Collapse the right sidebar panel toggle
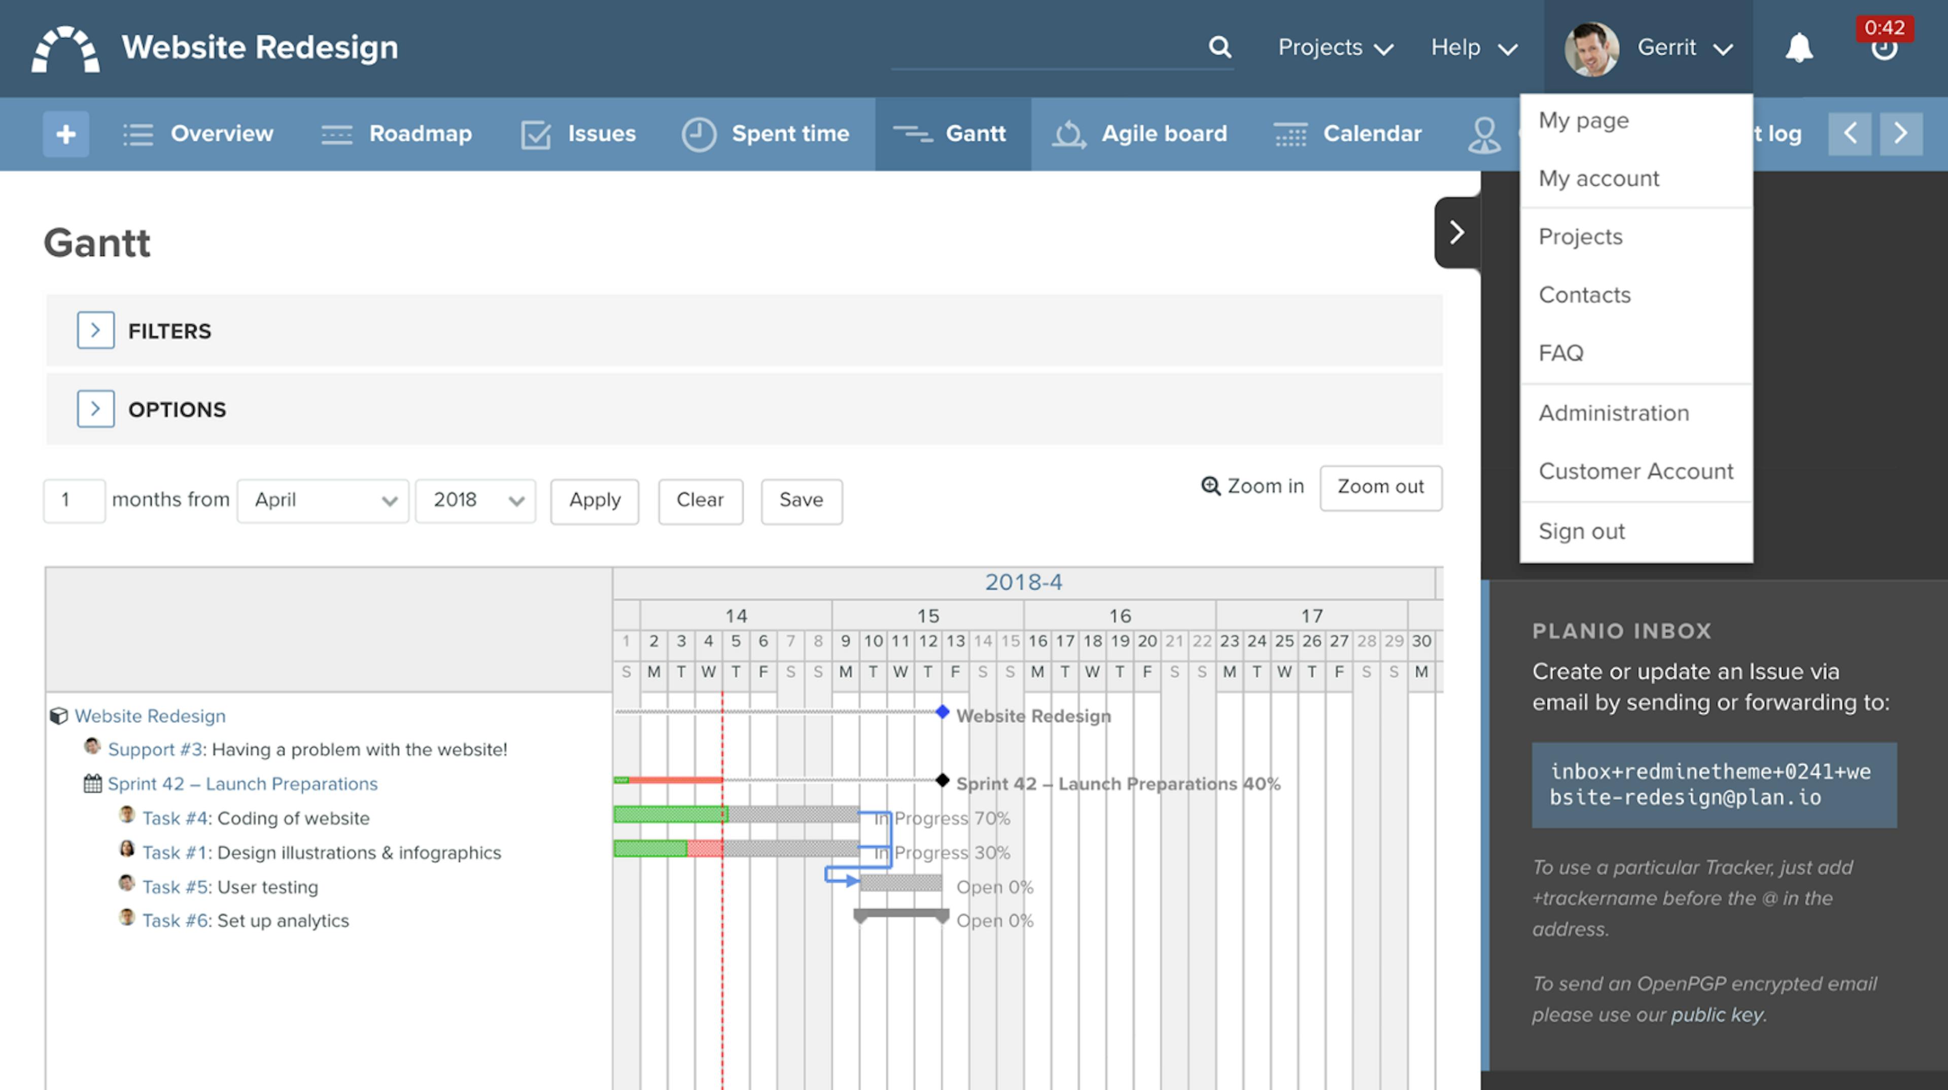1948x1090 pixels. pos(1456,232)
